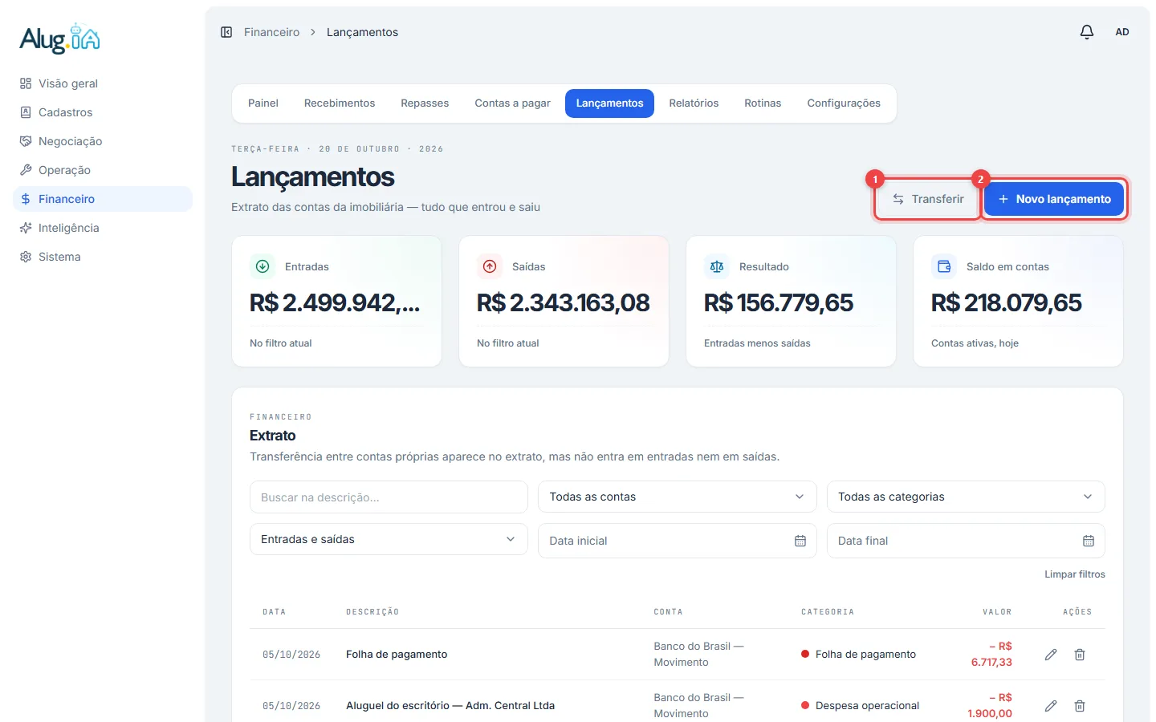Viewport: 1156px width, 722px height.
Task: Switch to the Painel tab
Action: click(263, 103)
